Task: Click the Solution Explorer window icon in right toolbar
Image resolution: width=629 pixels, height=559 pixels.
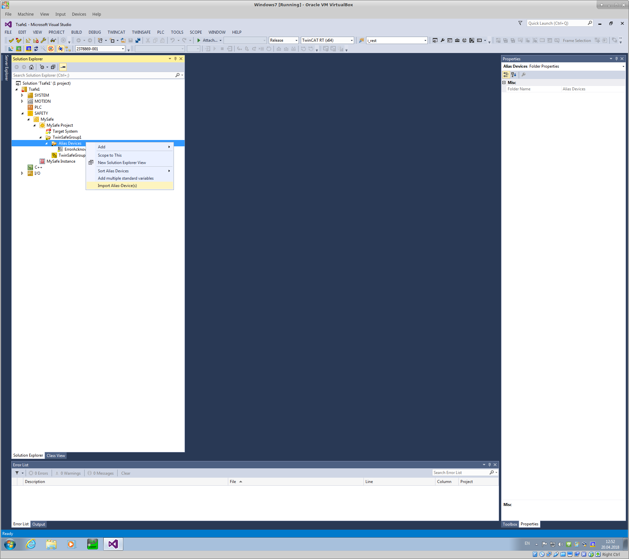Action: [x=435, y=40]
